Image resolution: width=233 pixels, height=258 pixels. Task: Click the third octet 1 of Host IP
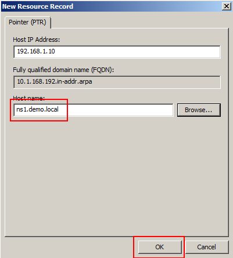(44, 51)
